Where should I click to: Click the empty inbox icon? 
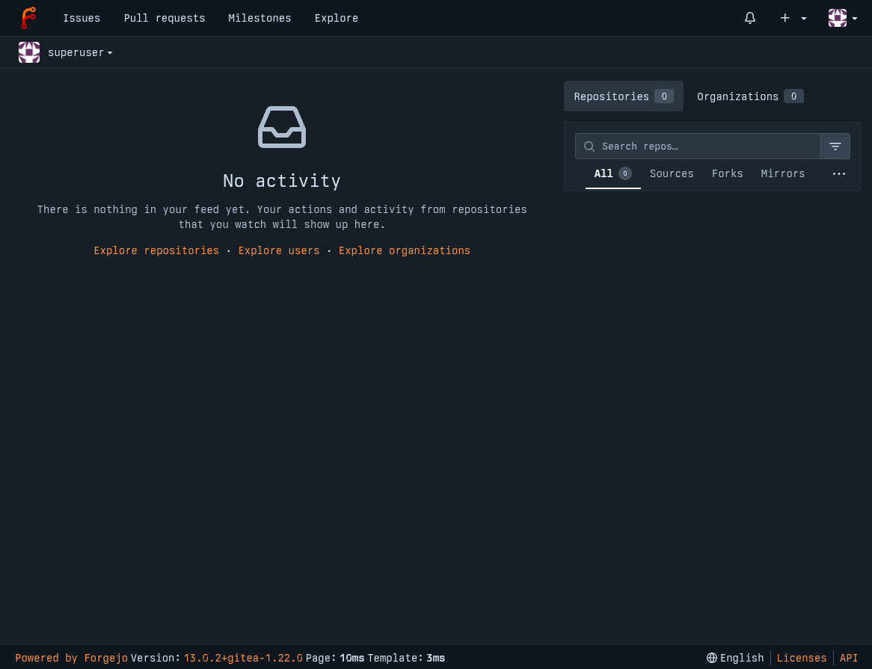[x=282, y=127]
